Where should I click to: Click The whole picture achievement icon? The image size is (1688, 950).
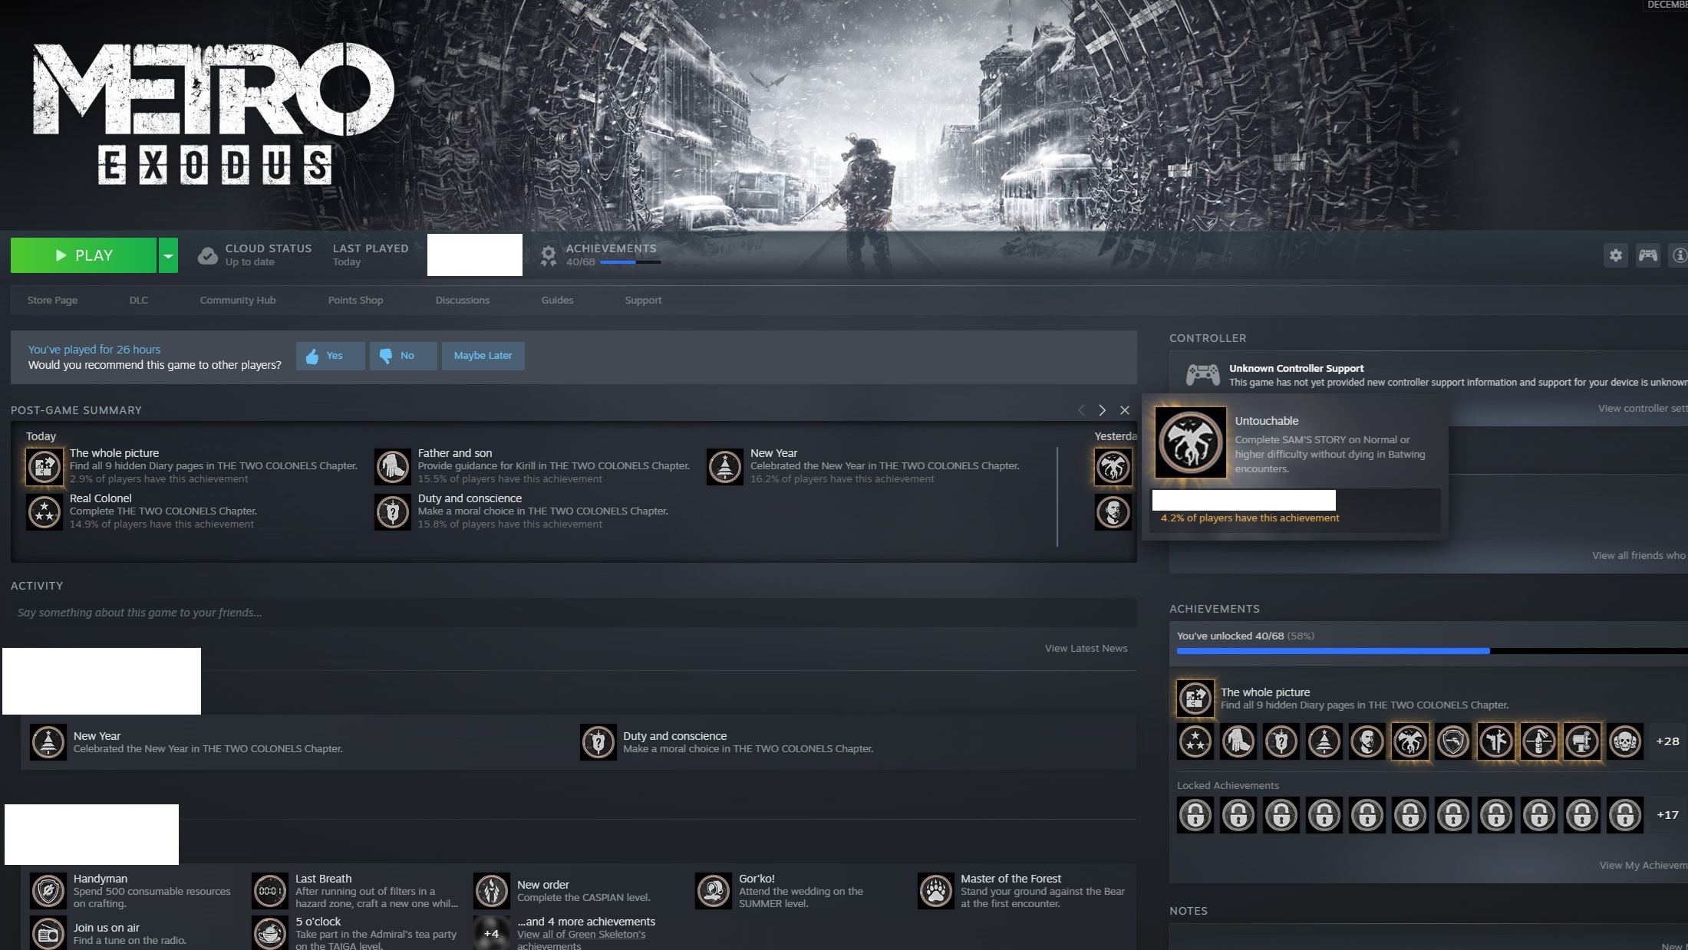point(1195,699)
